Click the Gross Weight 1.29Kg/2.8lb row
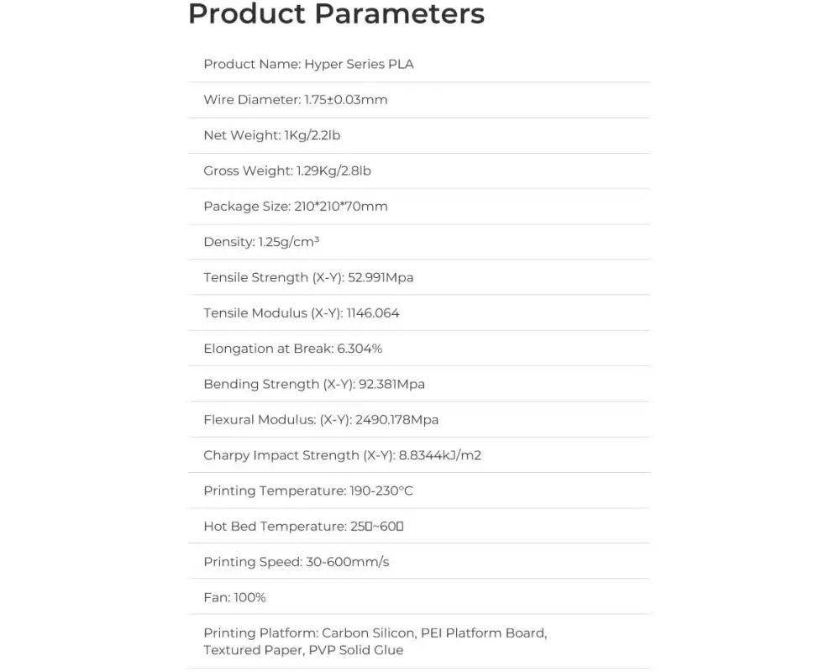This screenshot has width=840, height=672. point(287,171)
